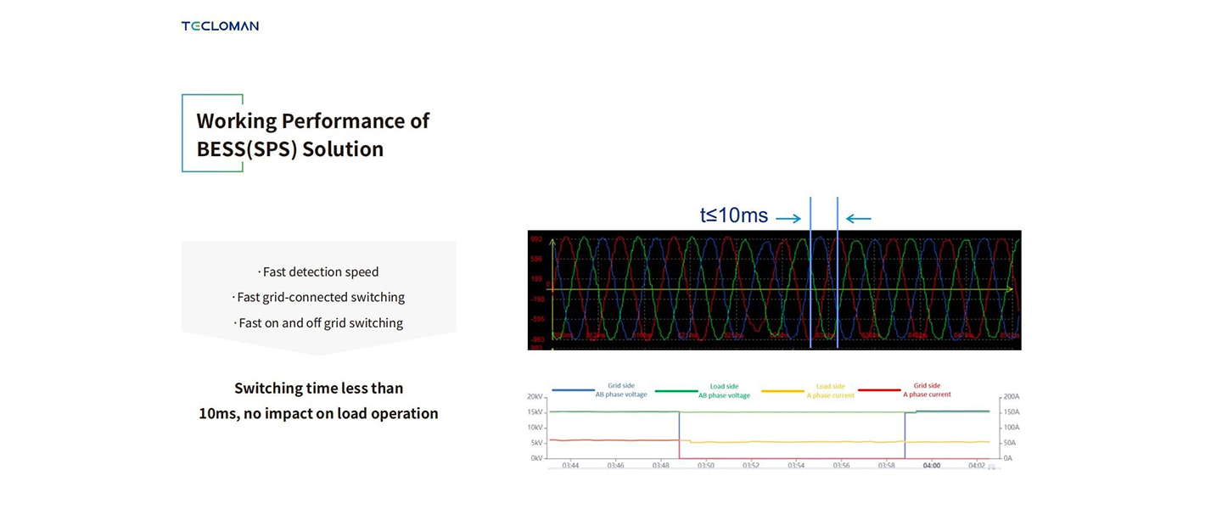Click the vertical blue switching marker in the waveform
The width and height of the screenshot is (1222, 526).
pyautogui.click(x=813, y=289)
